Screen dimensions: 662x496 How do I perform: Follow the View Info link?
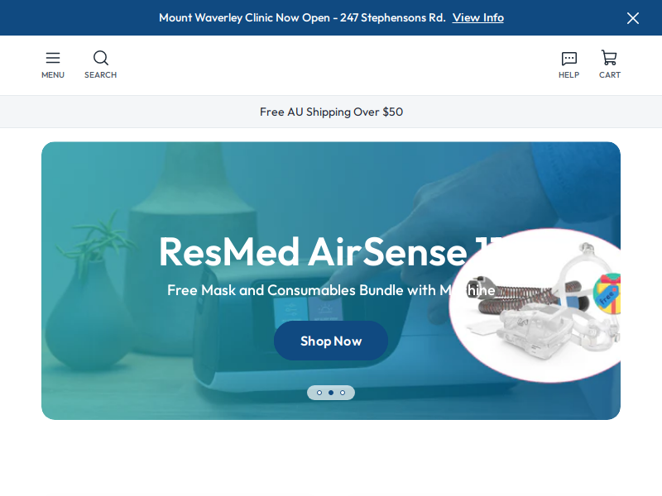478,17
